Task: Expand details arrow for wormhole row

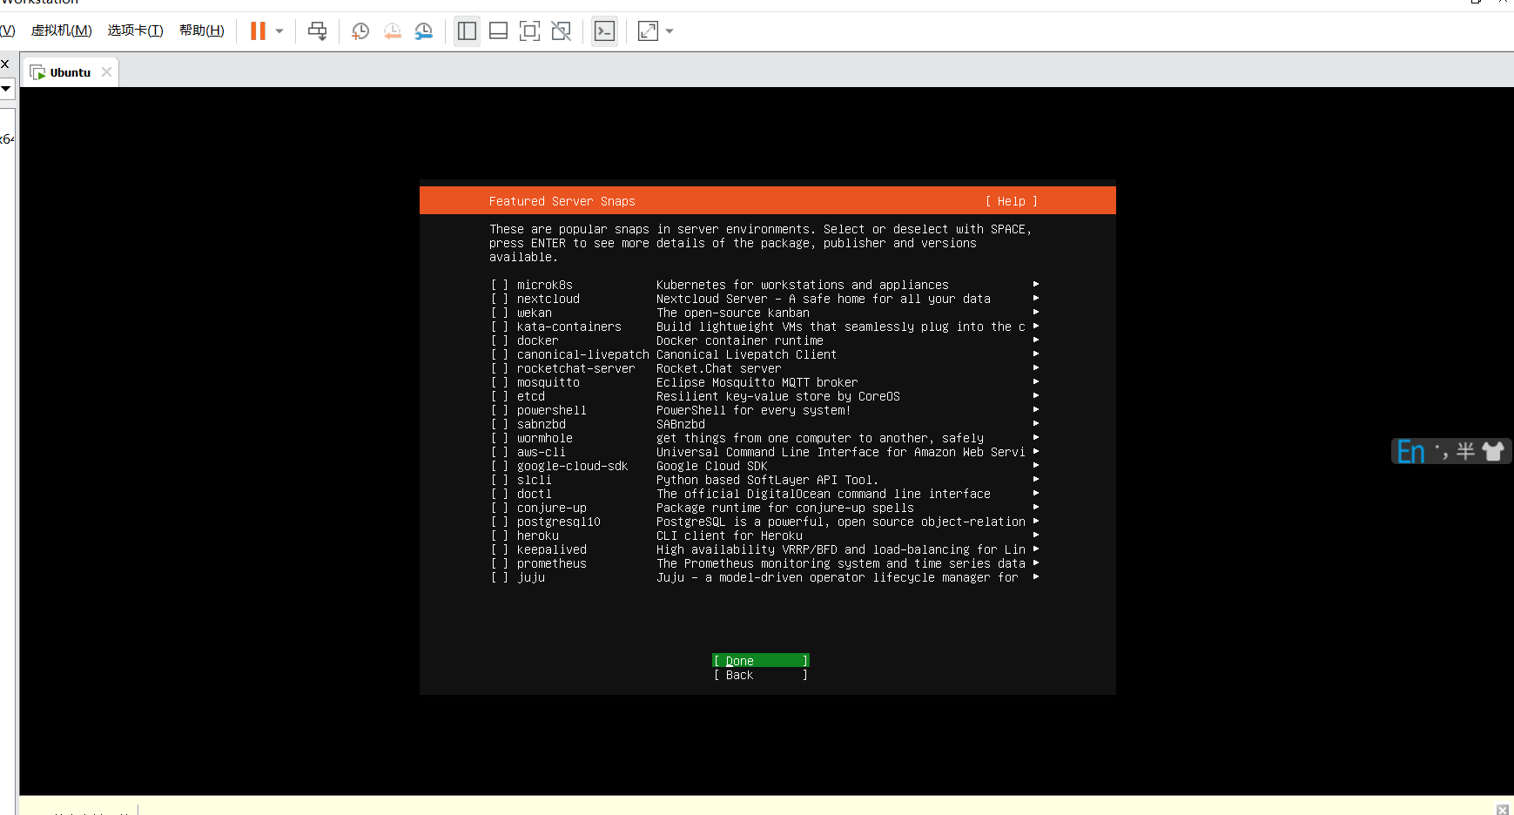Action: (x=1036, y=437)
